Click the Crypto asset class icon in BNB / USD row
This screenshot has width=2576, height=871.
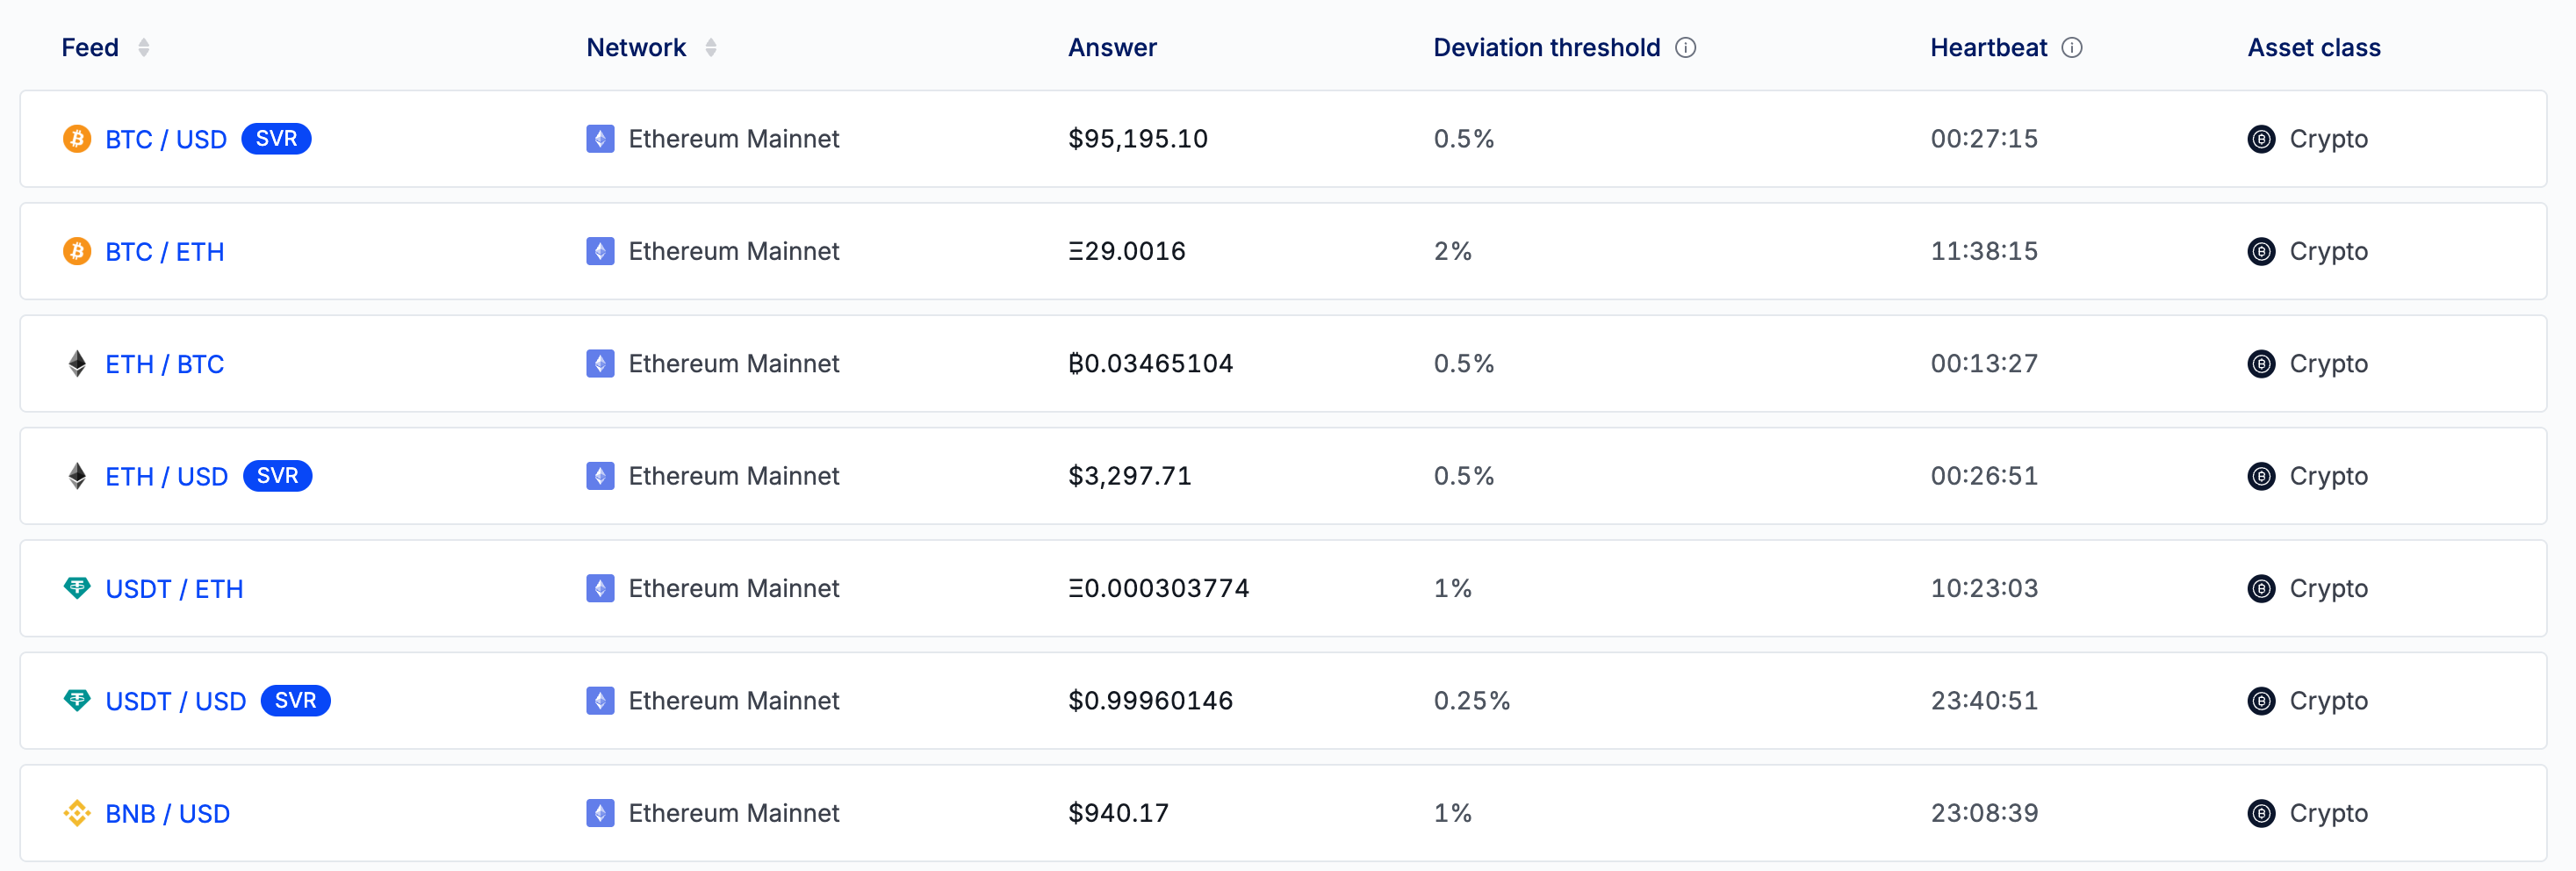(x=2260, y=813)
